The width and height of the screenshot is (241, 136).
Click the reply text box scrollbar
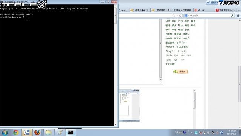(x=161, y=50)
